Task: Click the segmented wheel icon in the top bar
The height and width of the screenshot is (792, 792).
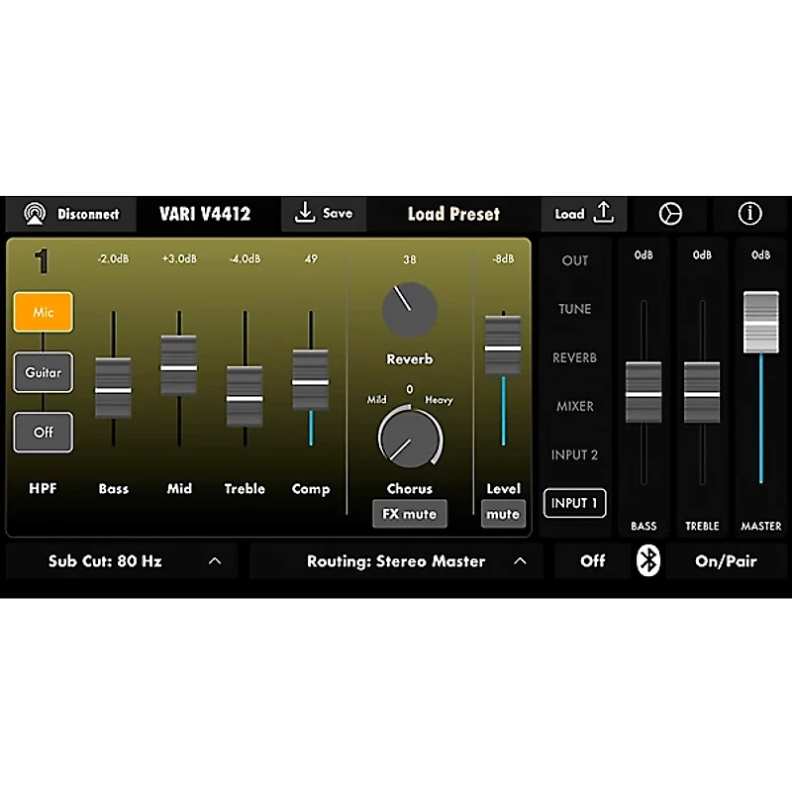Action: 672,213
